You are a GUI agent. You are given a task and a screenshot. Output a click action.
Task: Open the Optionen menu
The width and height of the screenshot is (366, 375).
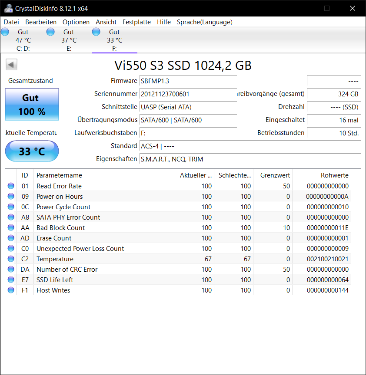(x=76, y=22)
